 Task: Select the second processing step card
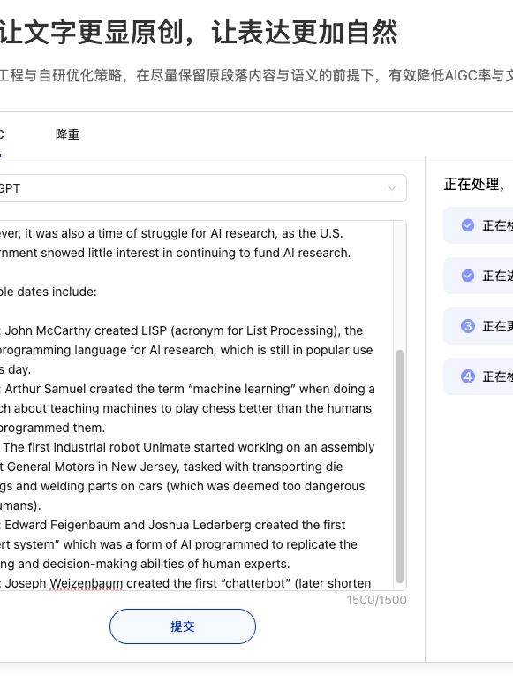pyautogui.click(x=479, y=276)
